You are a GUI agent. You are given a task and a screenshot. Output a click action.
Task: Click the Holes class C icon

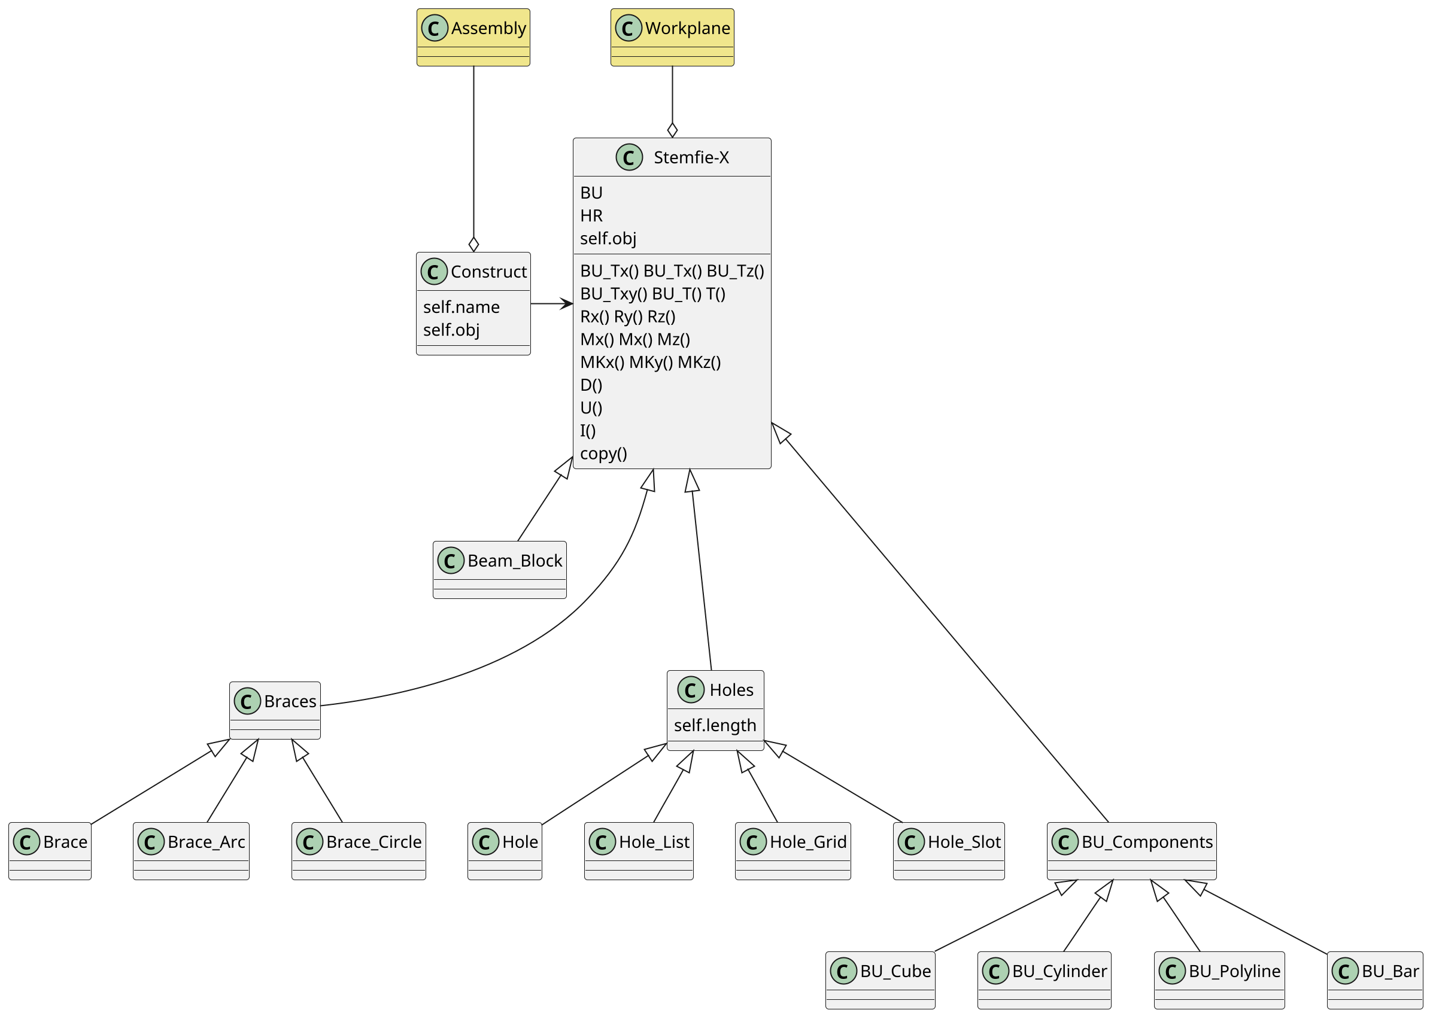click(x=691, y=690)
